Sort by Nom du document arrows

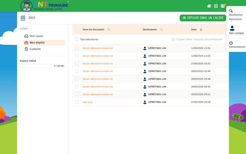(x=109, y=29)
